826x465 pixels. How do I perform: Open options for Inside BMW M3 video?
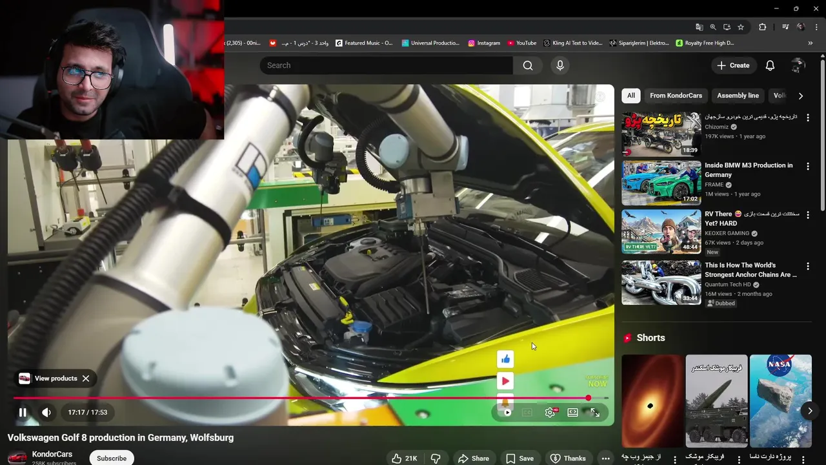807,166
